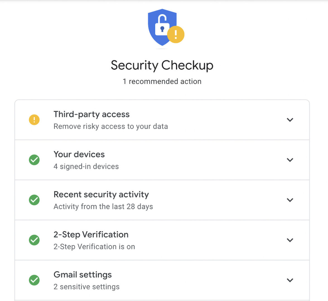Select the yellow warning icon beside Third-party access
Image resolution: width=328 pixels, height=301 pixels.
point(34,120)
